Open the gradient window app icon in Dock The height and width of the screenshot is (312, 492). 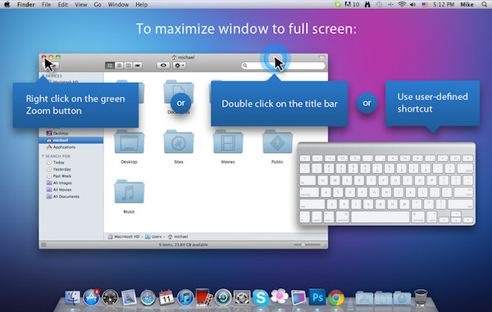click(298, 297)
